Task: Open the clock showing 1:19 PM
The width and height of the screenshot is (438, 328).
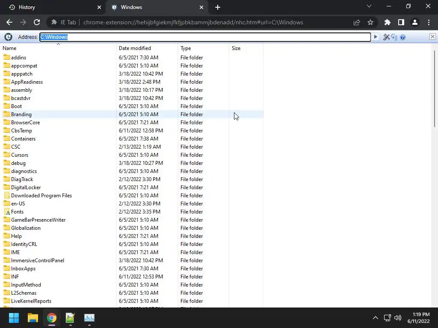Action: click(418, 318)
